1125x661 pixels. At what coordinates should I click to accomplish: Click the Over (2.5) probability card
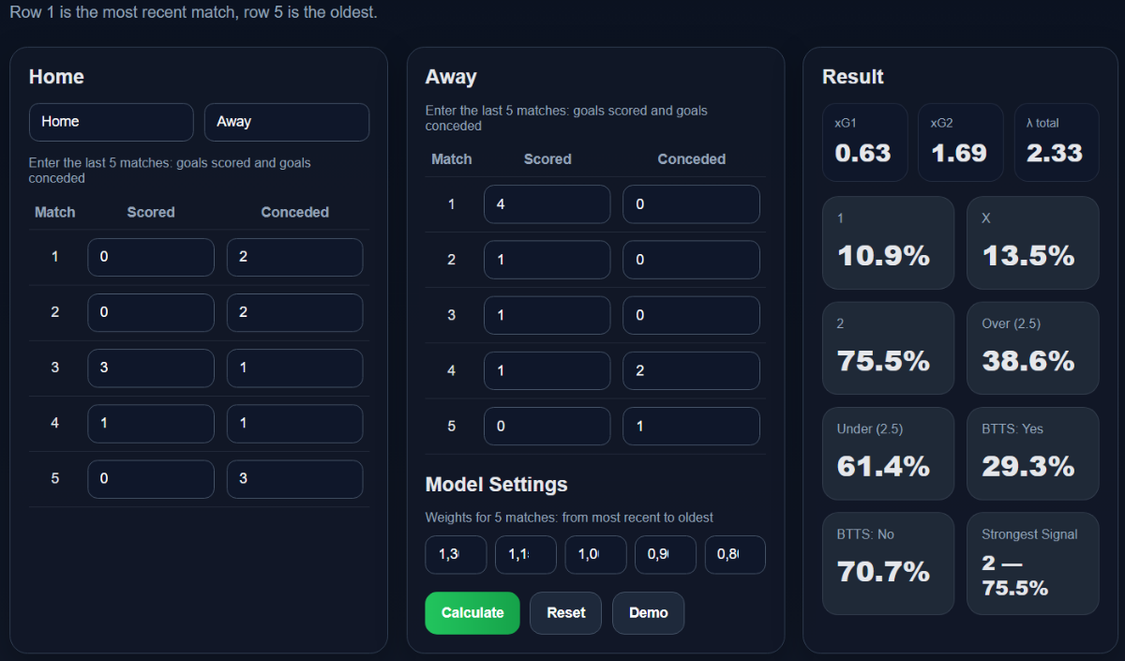(1032, 348)
